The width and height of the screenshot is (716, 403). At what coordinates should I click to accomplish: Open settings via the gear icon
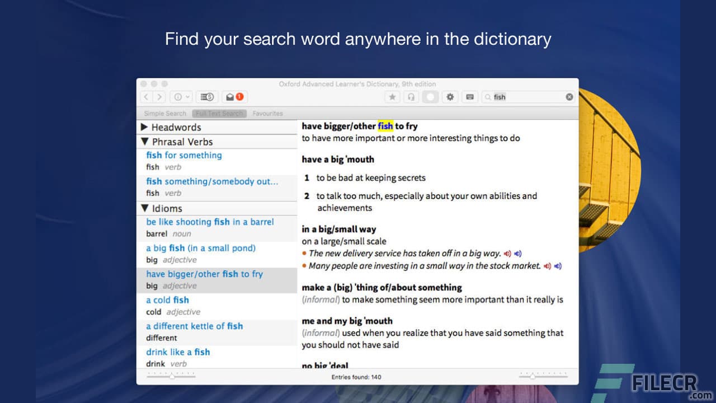450,97
